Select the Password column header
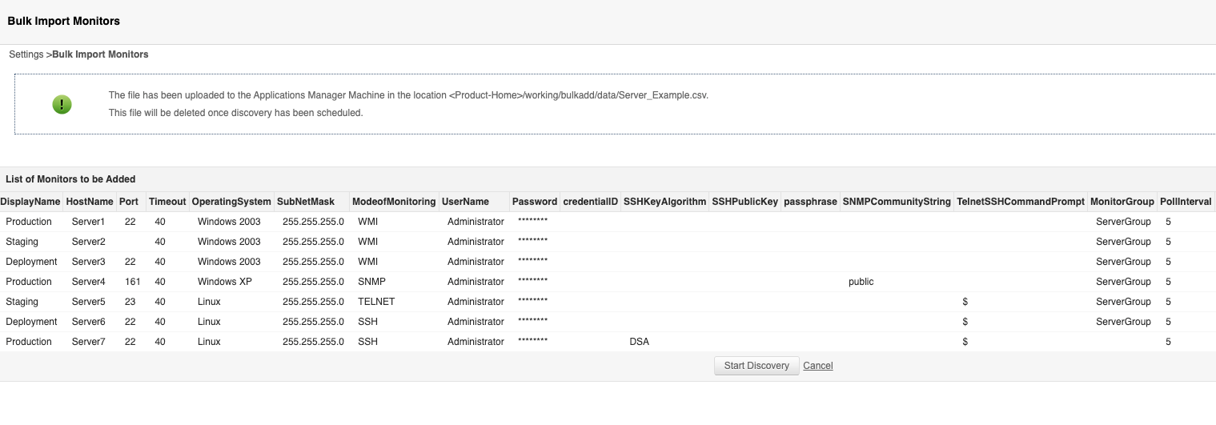 point(535,202)
